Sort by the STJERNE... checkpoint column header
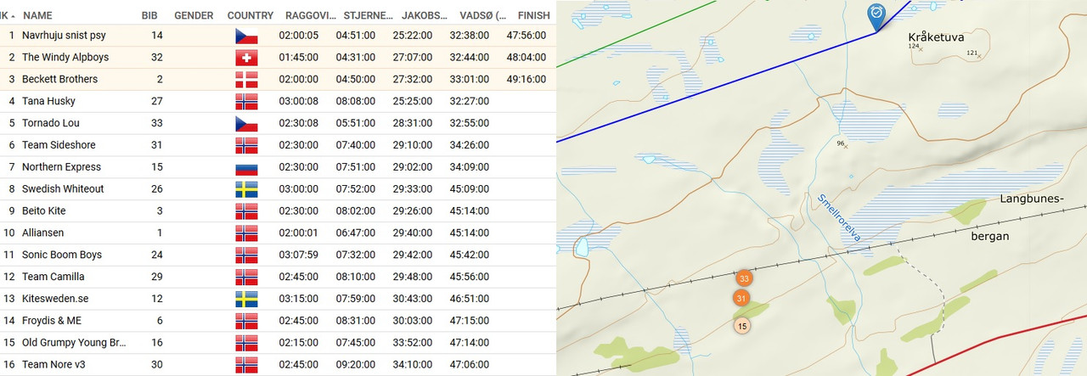The height and width of the screenshot is (376, 1087). 369,15
